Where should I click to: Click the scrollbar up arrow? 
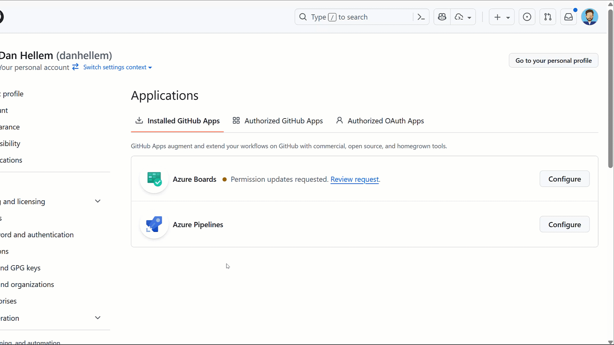point(610,4)
